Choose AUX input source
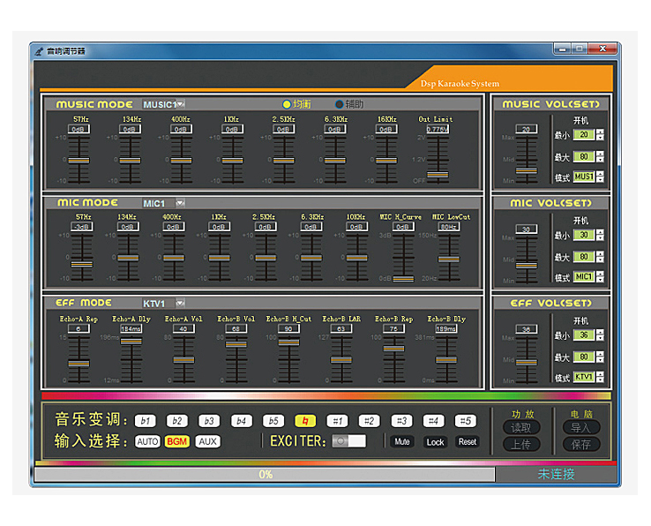This screenshot has height=526, width=651. (x=207, y=441)
